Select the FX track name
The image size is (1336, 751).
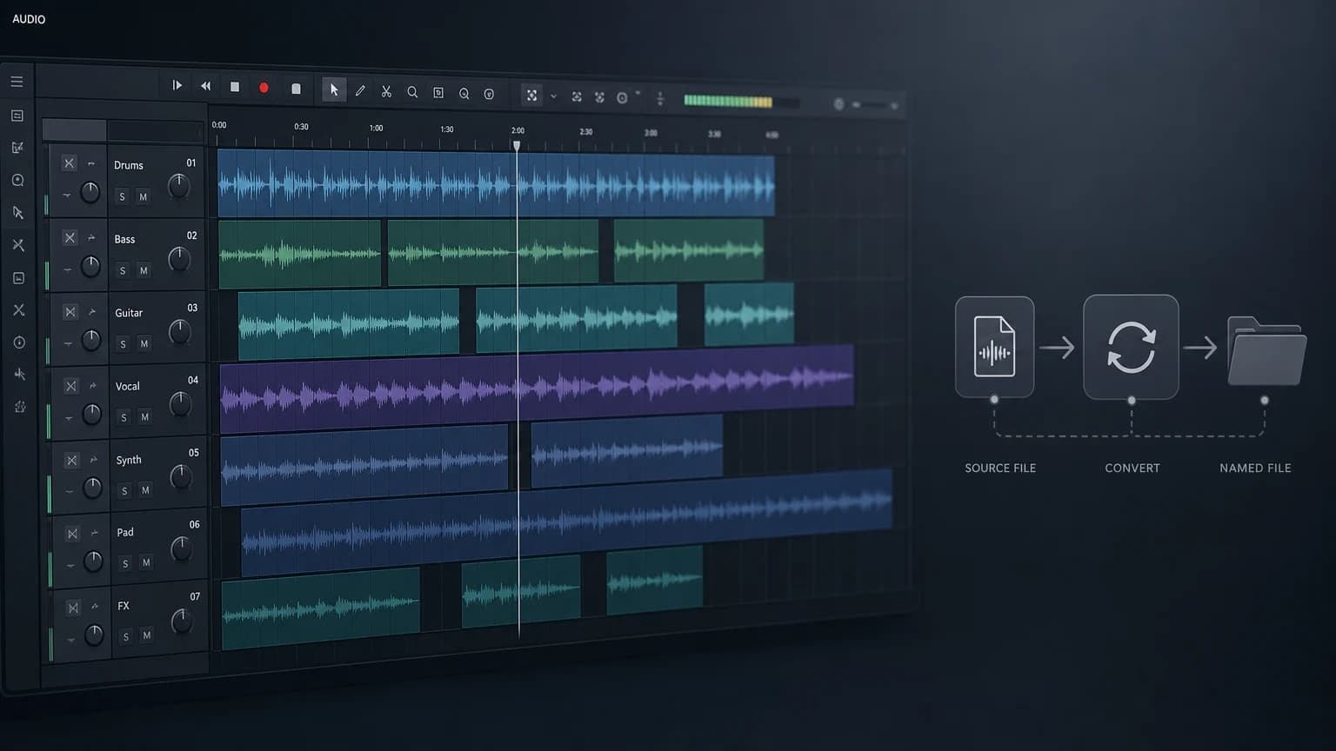[124, 606]
